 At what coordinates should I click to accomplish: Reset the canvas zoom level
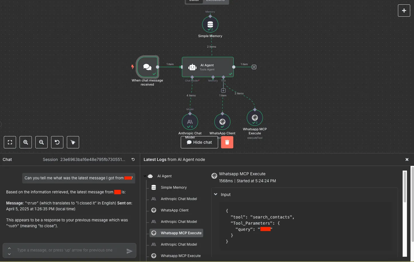point(57,142)
